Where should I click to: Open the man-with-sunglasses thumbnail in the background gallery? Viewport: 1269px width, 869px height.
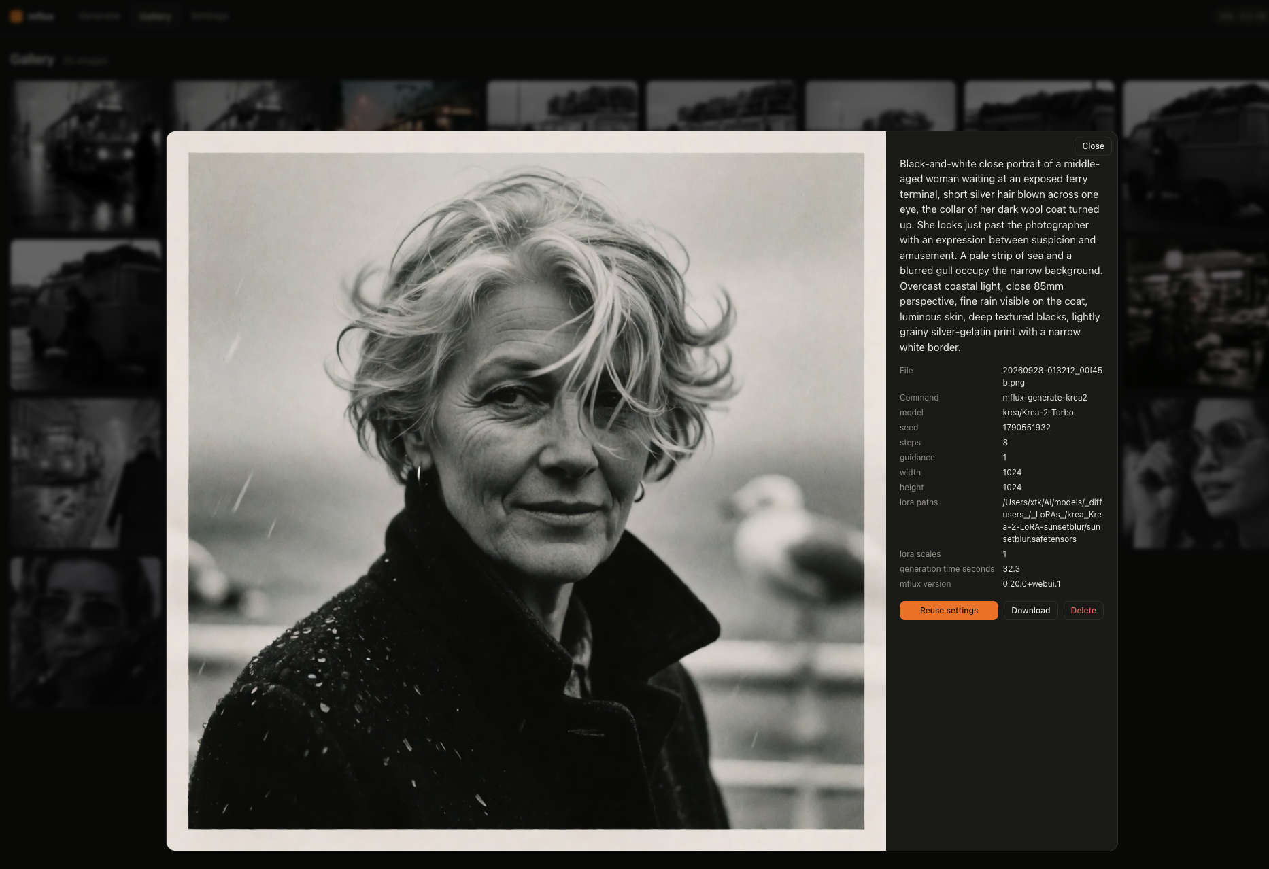[x=86, y=632]
